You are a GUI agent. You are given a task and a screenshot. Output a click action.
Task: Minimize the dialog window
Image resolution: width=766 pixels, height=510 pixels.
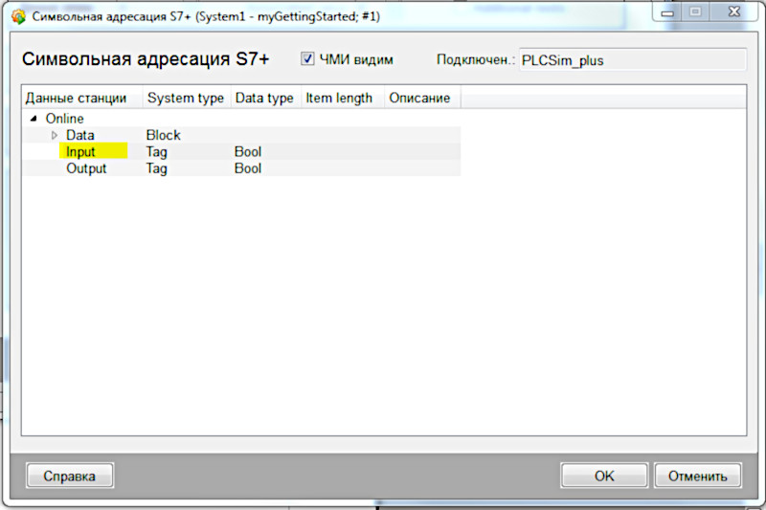667,12
